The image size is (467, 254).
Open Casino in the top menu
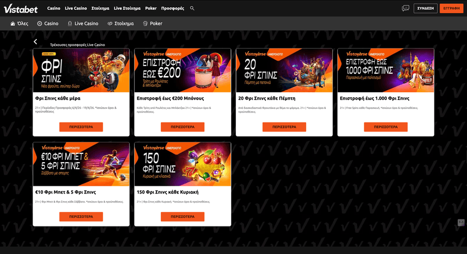click(x=54, y=8)
